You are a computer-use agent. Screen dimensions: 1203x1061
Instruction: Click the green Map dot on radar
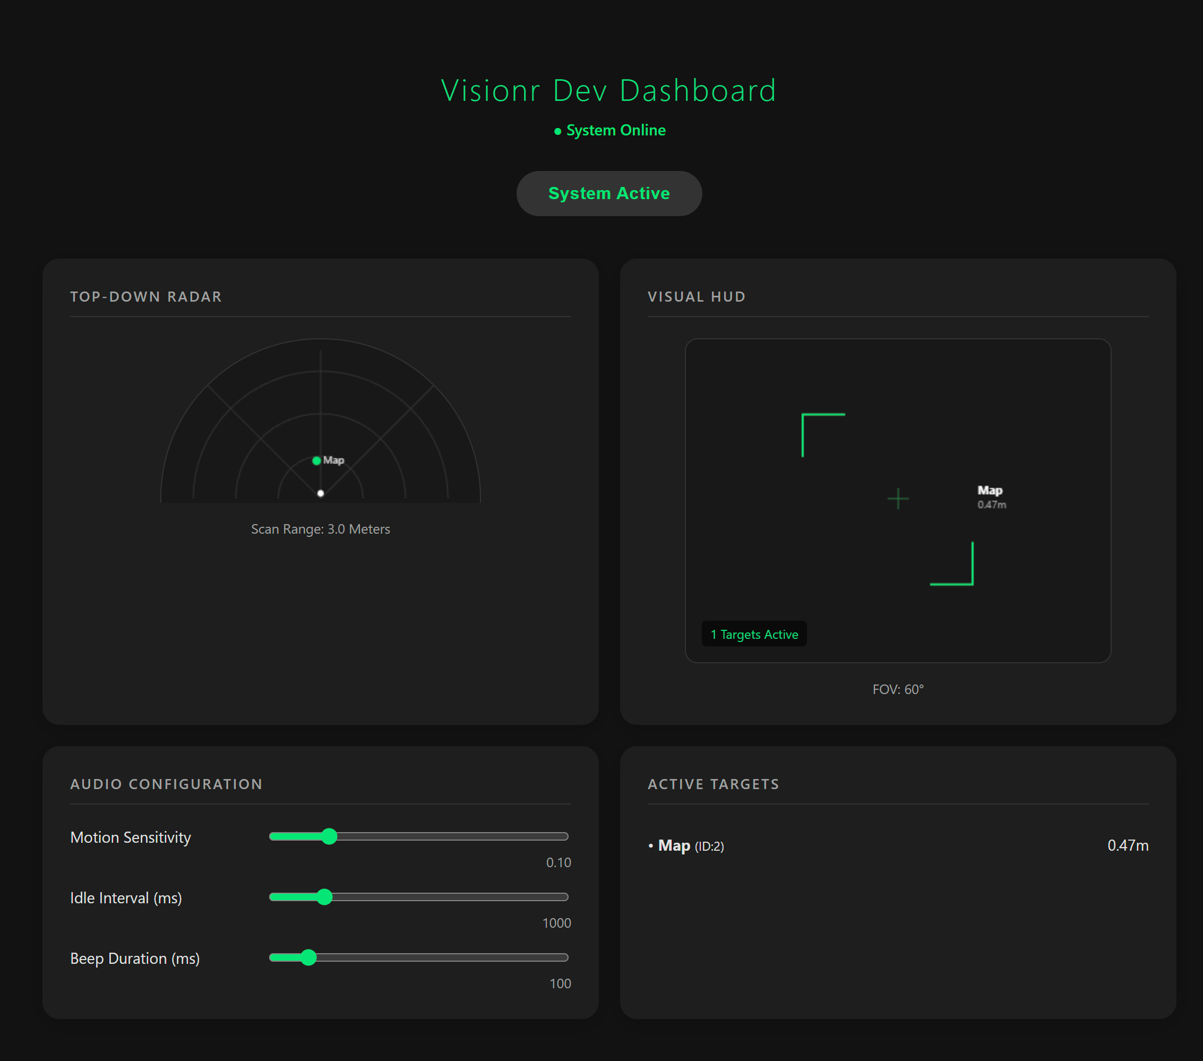coord(316,460)
